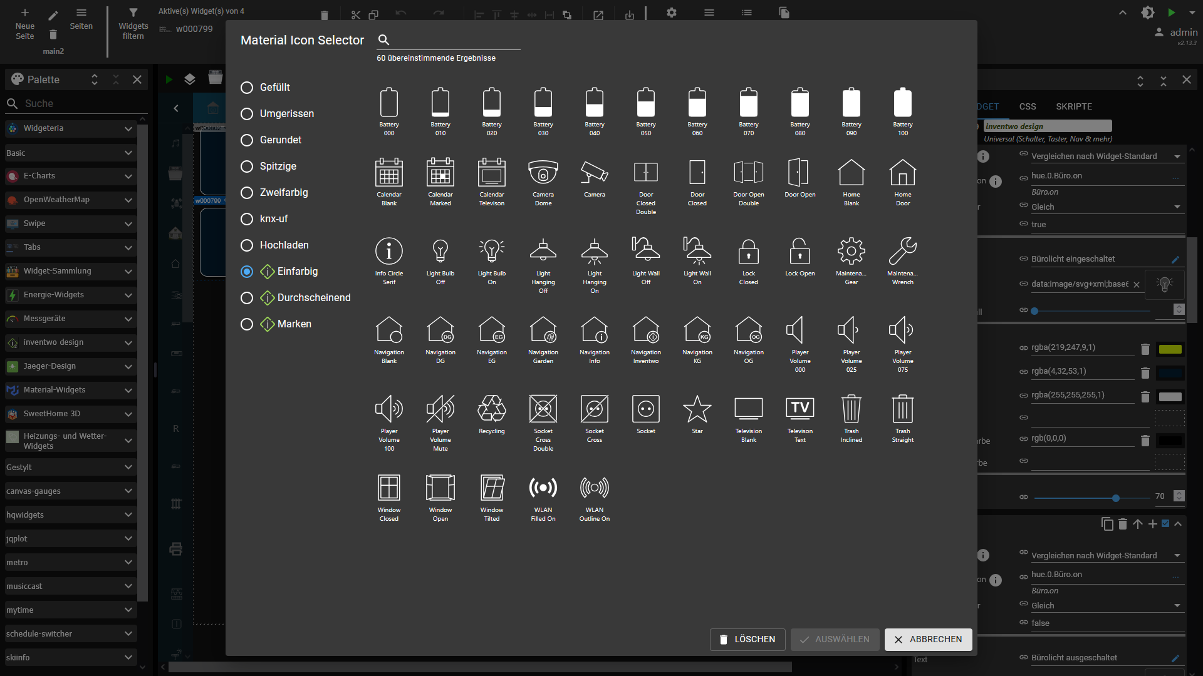The image size is (1203, 676).
Task: Choose the Zweifarbig icon style
Action: pyautogui.click(x=247, y=193)
